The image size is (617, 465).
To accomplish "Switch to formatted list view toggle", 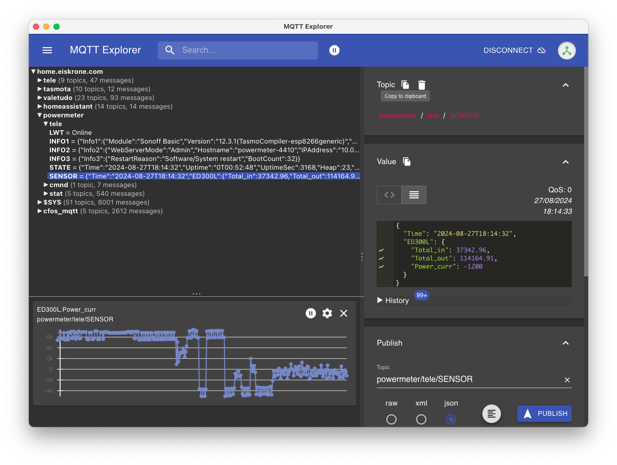I will 414,195.
